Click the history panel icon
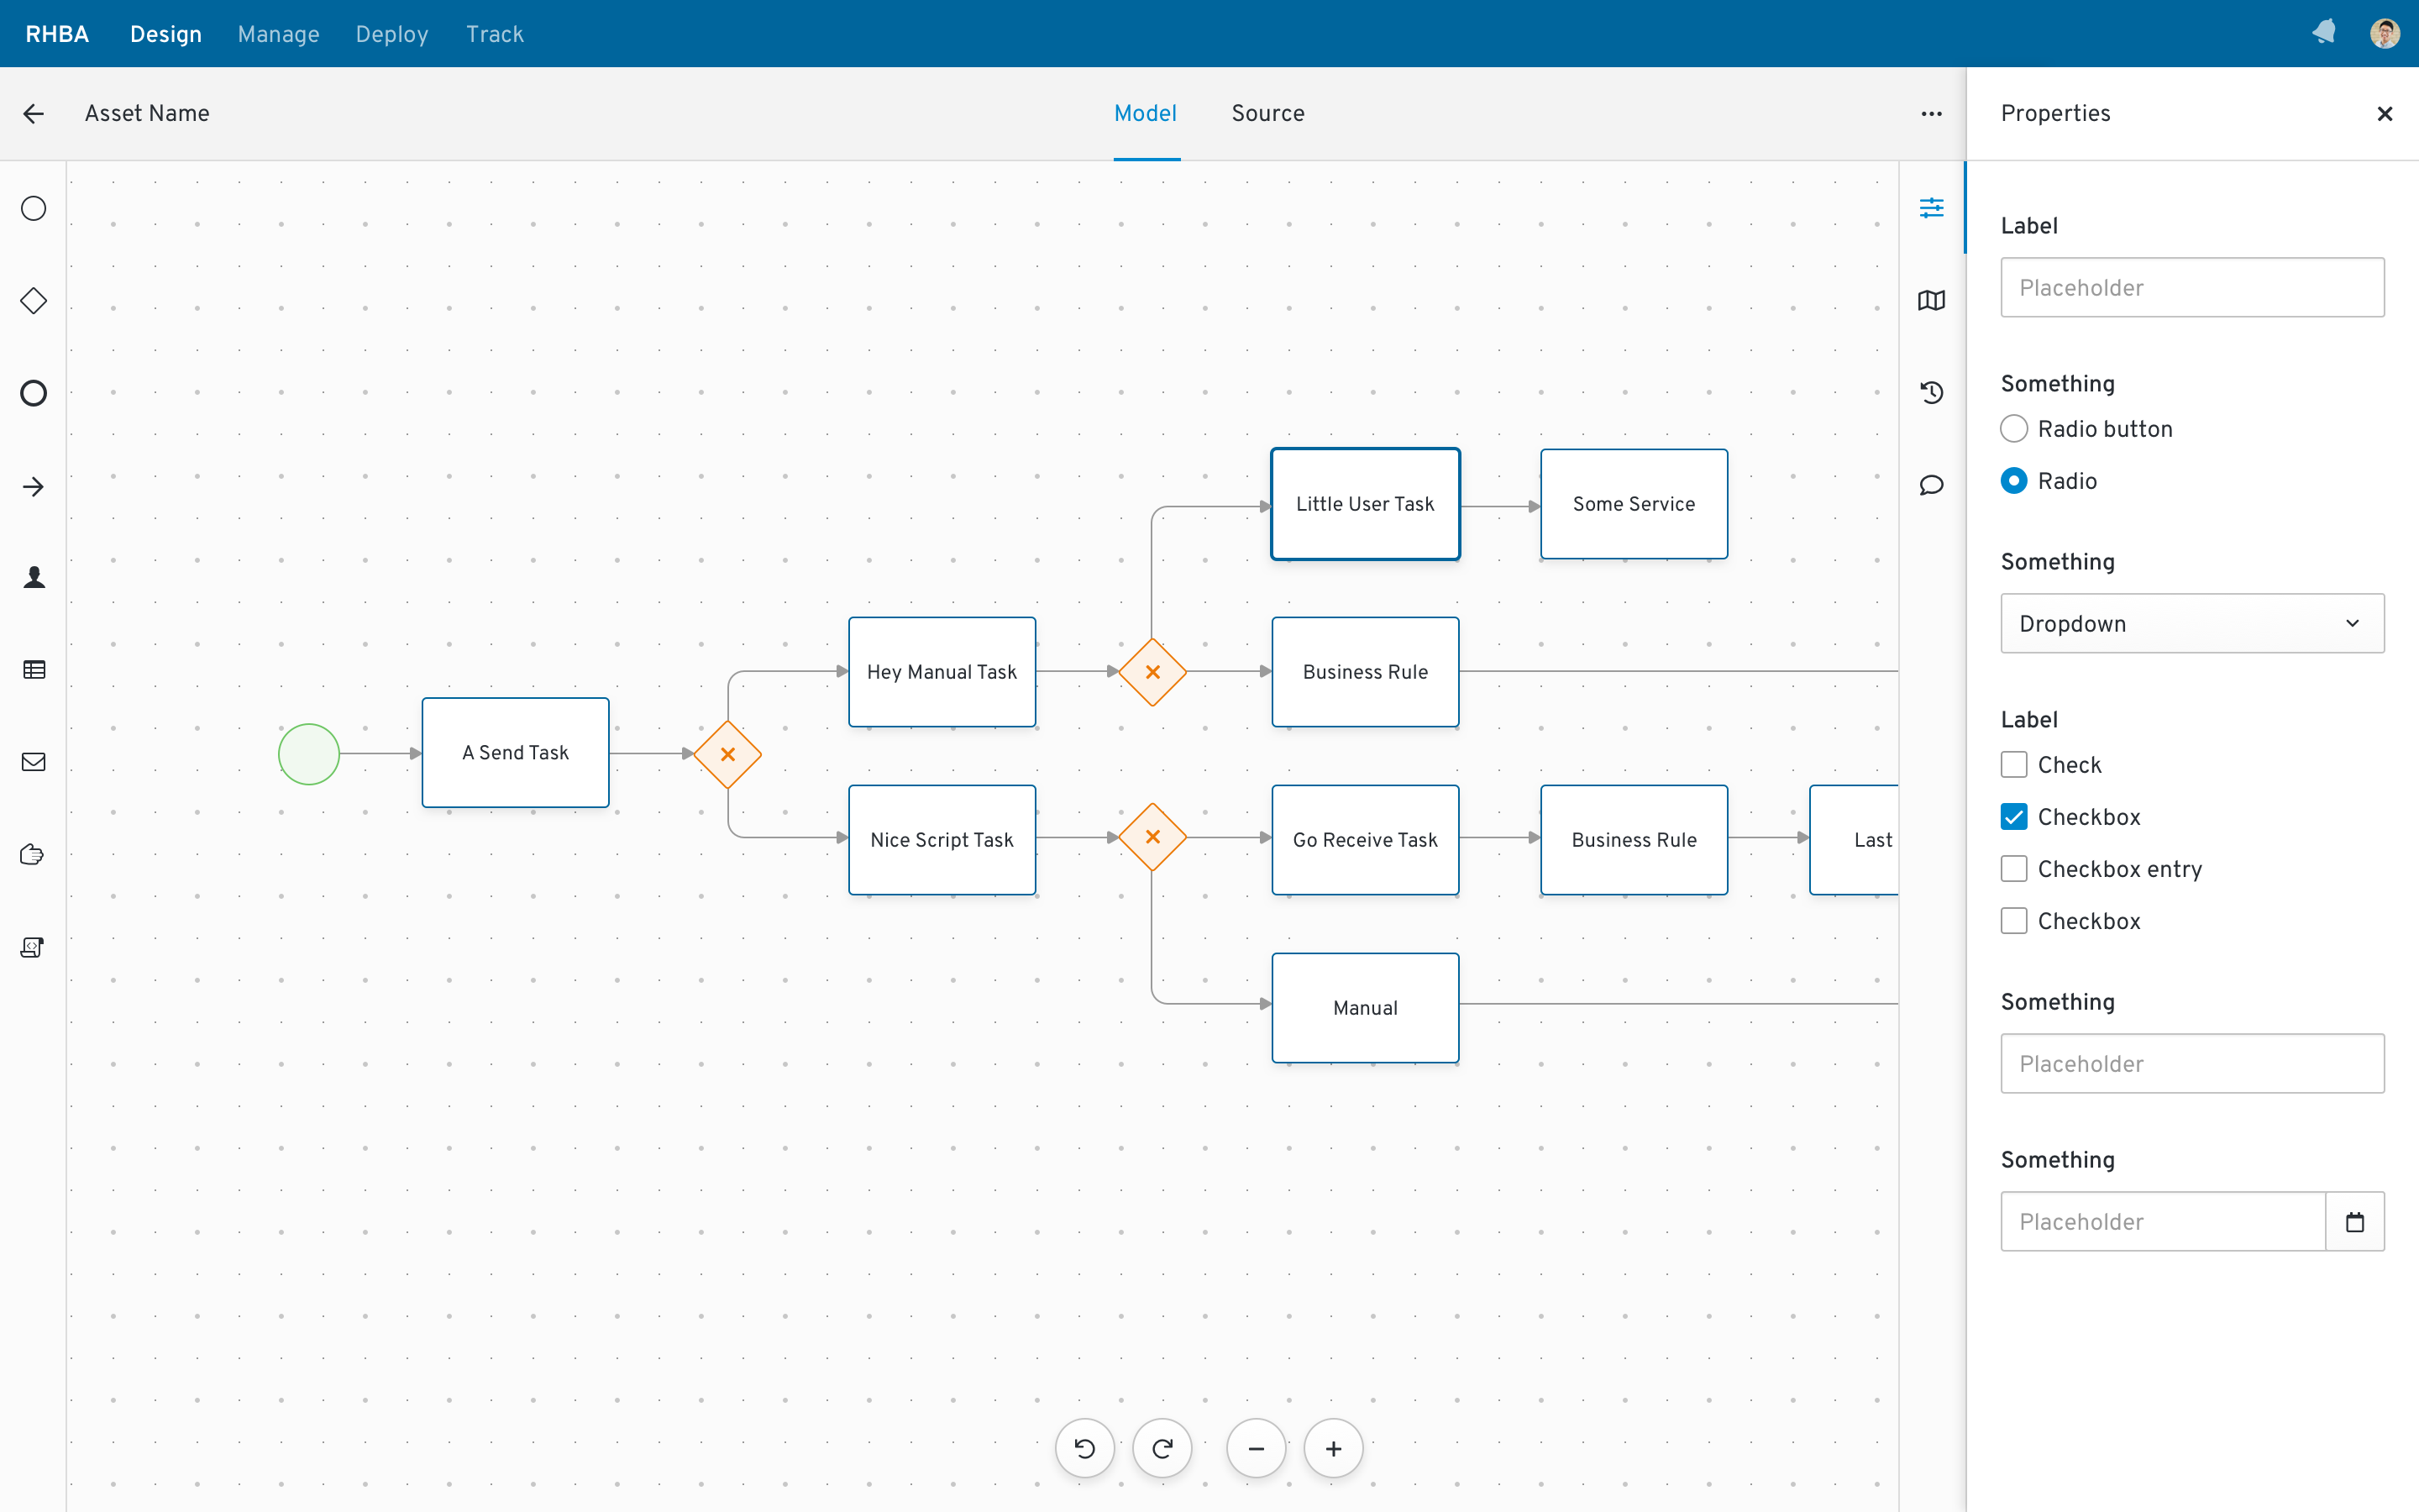 coord(1931,392)
